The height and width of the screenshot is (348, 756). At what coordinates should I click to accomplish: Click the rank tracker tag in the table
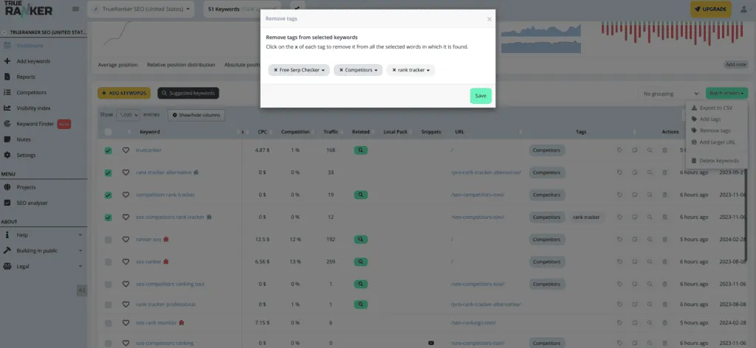(x=586, y=217)
